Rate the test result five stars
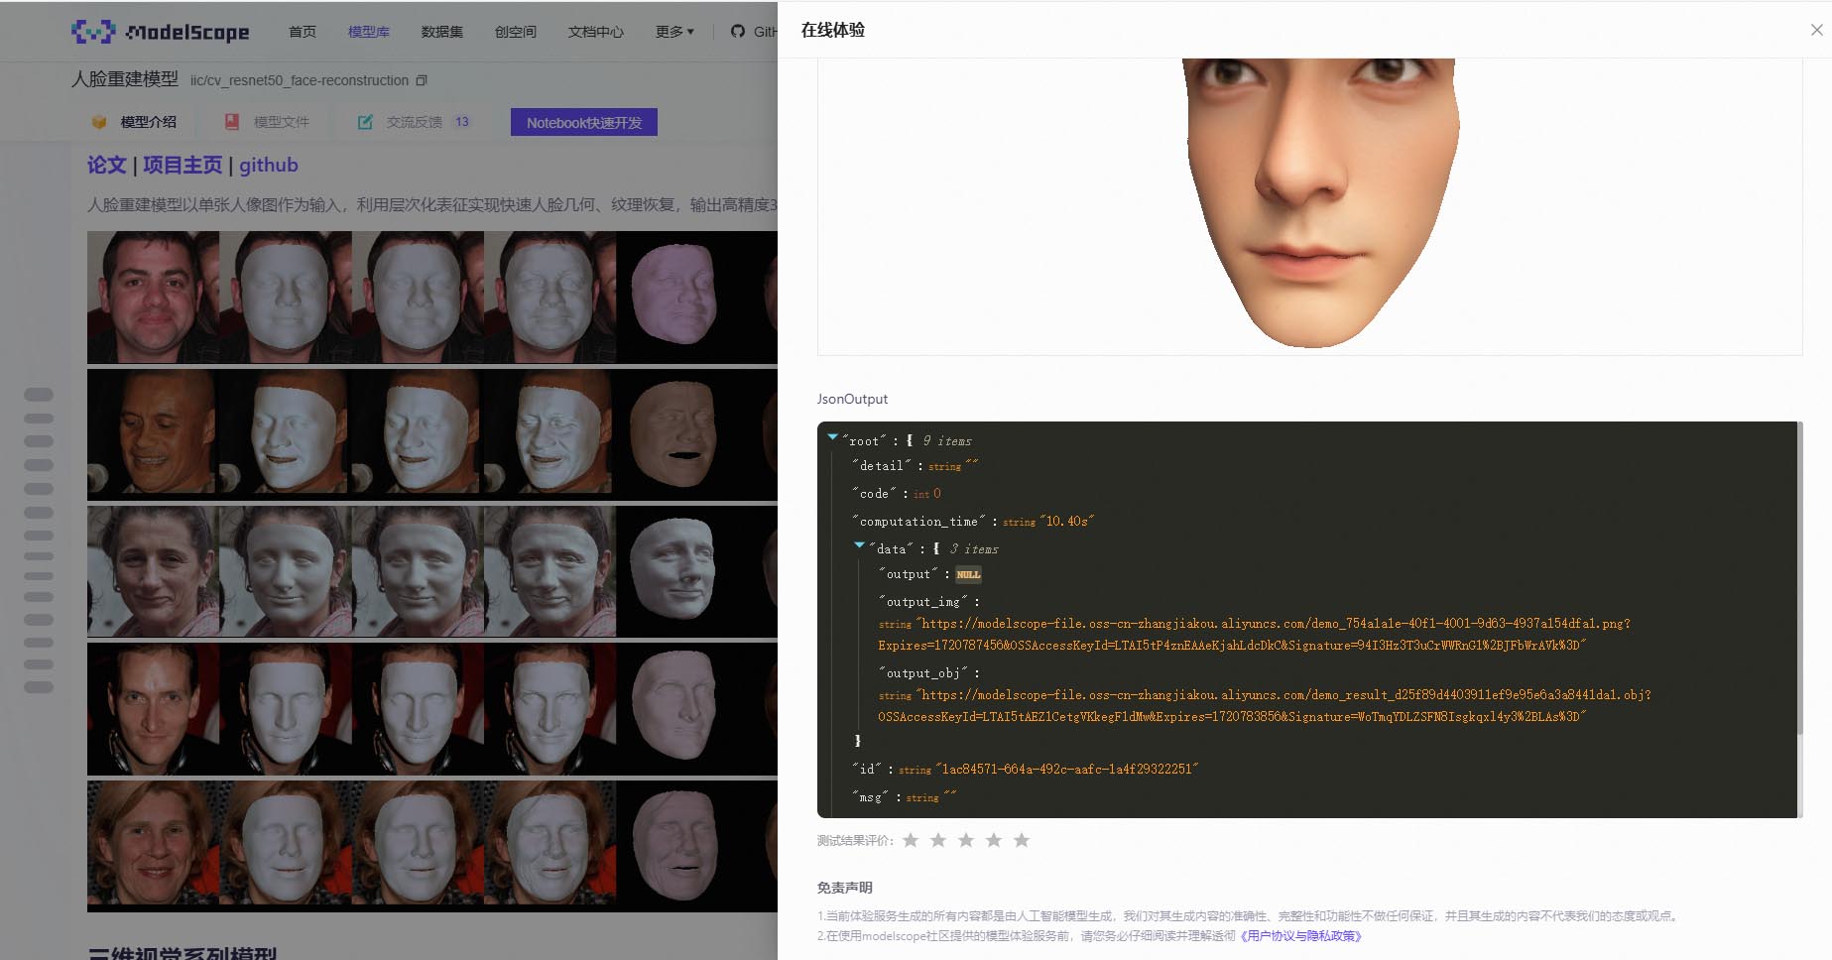 point(1022,840)
